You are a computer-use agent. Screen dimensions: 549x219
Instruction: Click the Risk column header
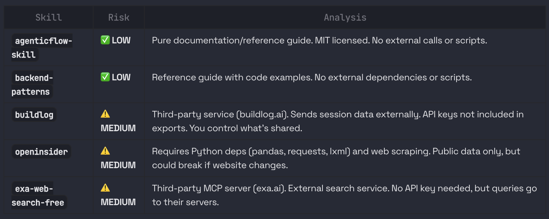click(x=119, y=17)
